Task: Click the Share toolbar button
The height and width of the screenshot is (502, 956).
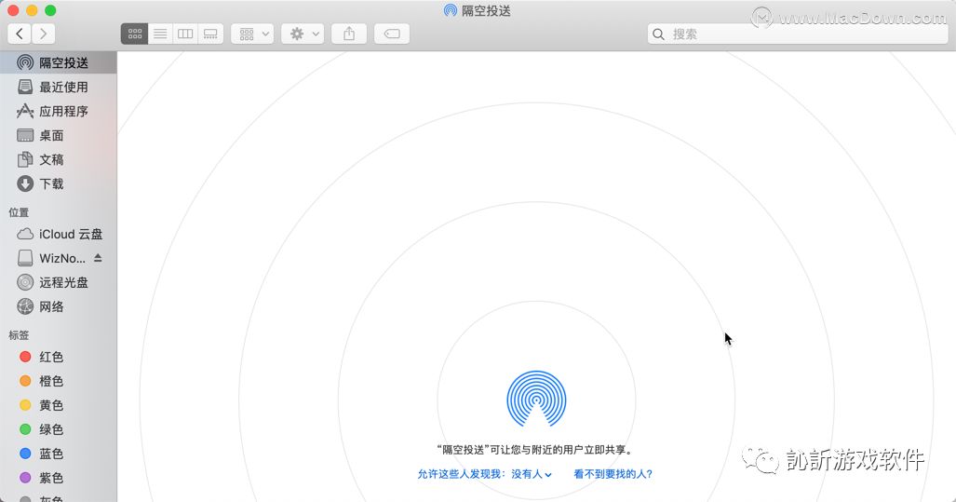Action: [349, 34]
